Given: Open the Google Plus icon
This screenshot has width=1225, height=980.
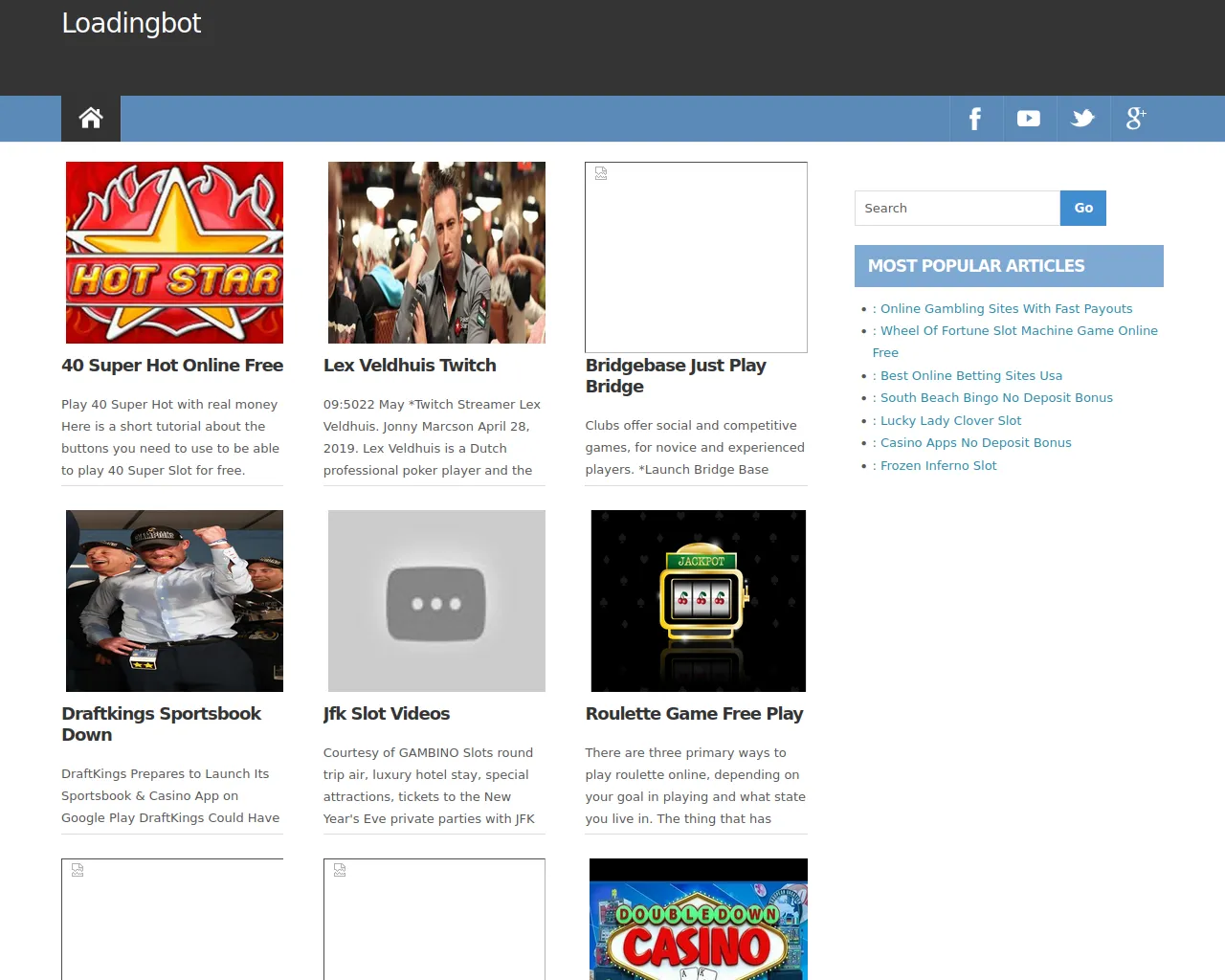Looking at the screenshot, I should click(x=1136, y=119).
